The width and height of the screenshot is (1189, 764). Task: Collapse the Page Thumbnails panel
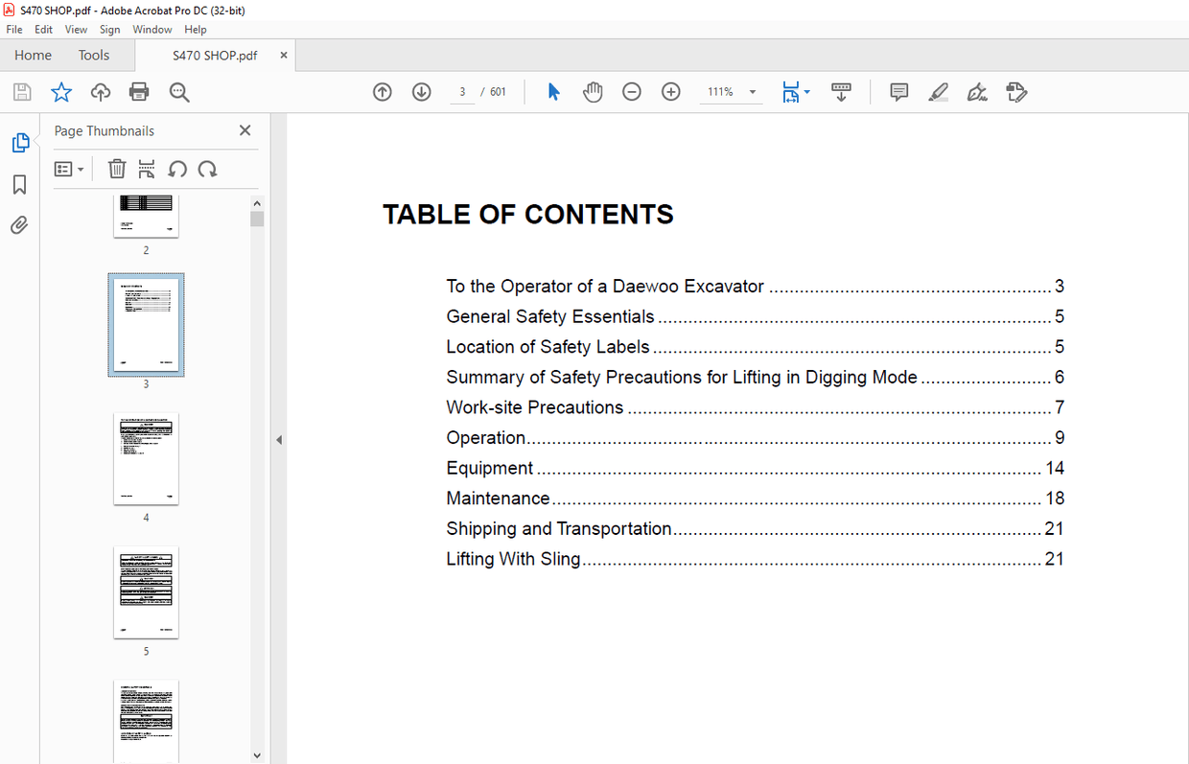point(245,130)
